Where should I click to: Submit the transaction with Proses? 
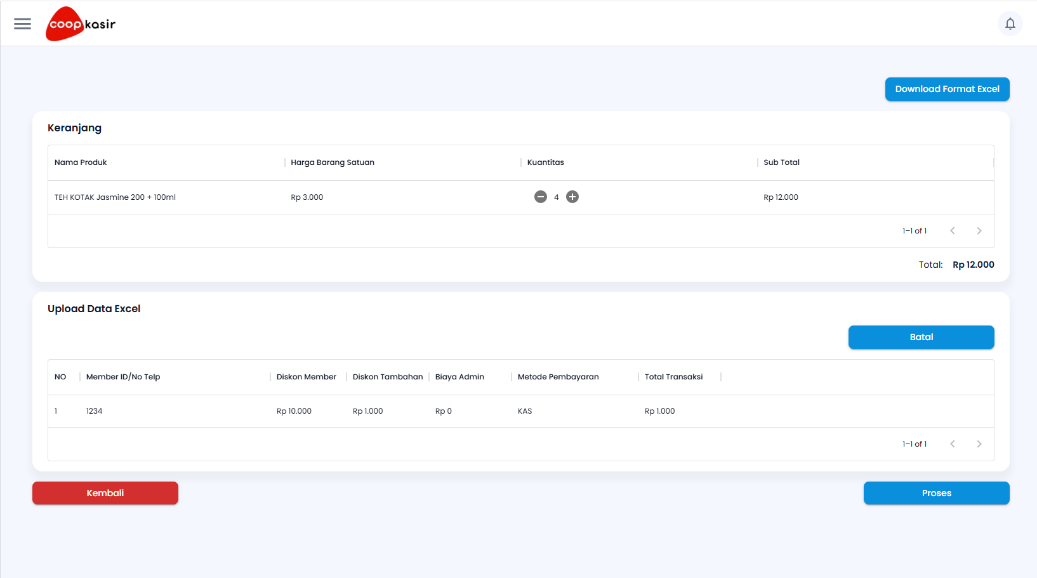point(936,493)
